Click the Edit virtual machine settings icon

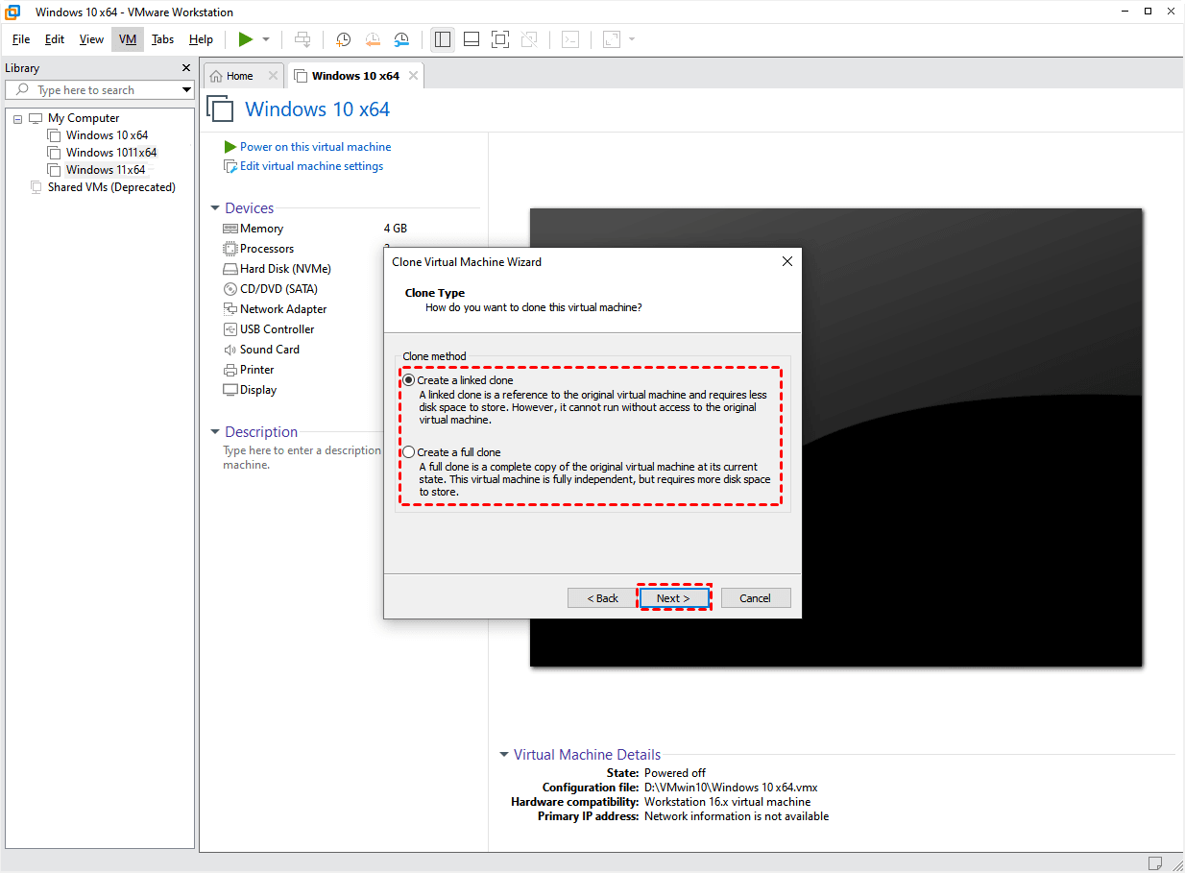point(230,166)
